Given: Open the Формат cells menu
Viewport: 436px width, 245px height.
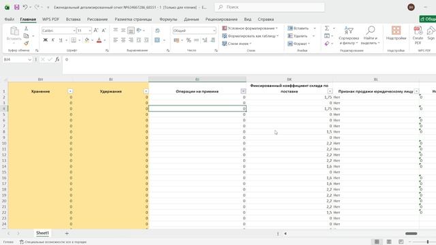Looking at the screenshot, I should tap(299, 44).
